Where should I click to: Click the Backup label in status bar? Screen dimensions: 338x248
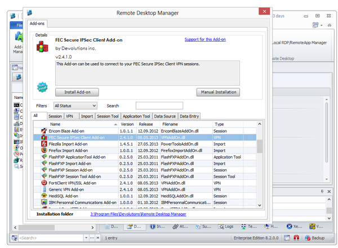click(318, 238)
